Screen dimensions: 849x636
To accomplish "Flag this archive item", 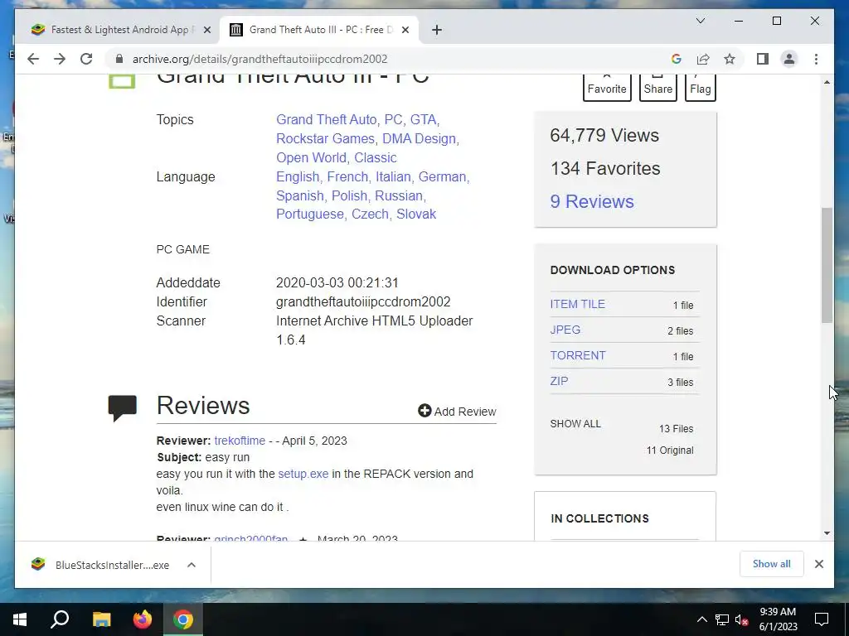I will pyautogui.click(x=700, y=86).
